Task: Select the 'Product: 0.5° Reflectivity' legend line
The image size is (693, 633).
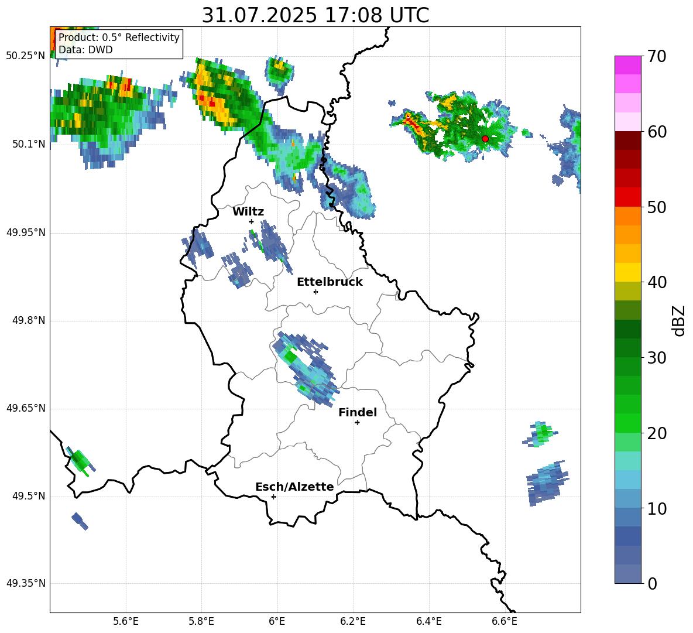Action: click(119, 37)
